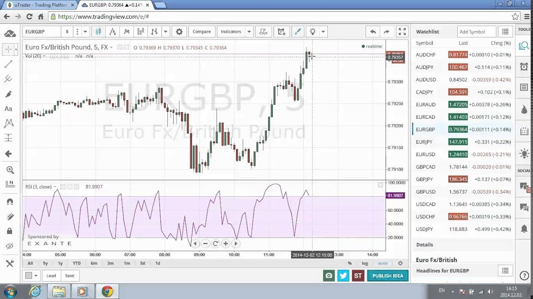
Task: Redo the last chart action
Action: click(386, 32)
